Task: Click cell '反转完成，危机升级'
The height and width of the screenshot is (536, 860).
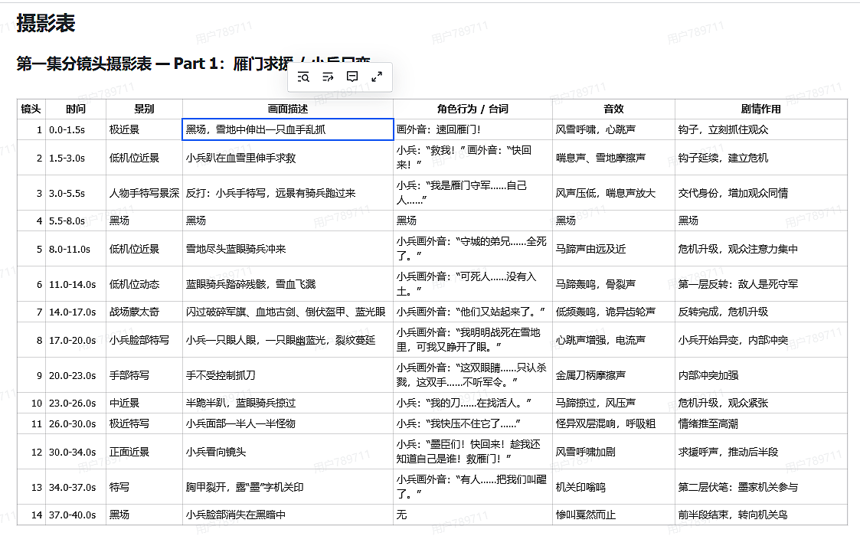Action: click(x=760, y=312)
